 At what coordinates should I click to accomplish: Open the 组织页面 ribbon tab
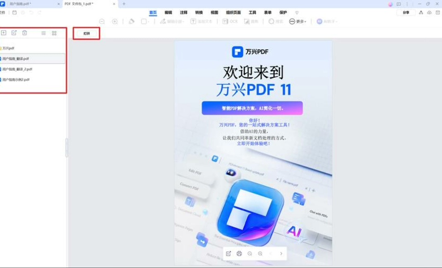coord(233,12)
